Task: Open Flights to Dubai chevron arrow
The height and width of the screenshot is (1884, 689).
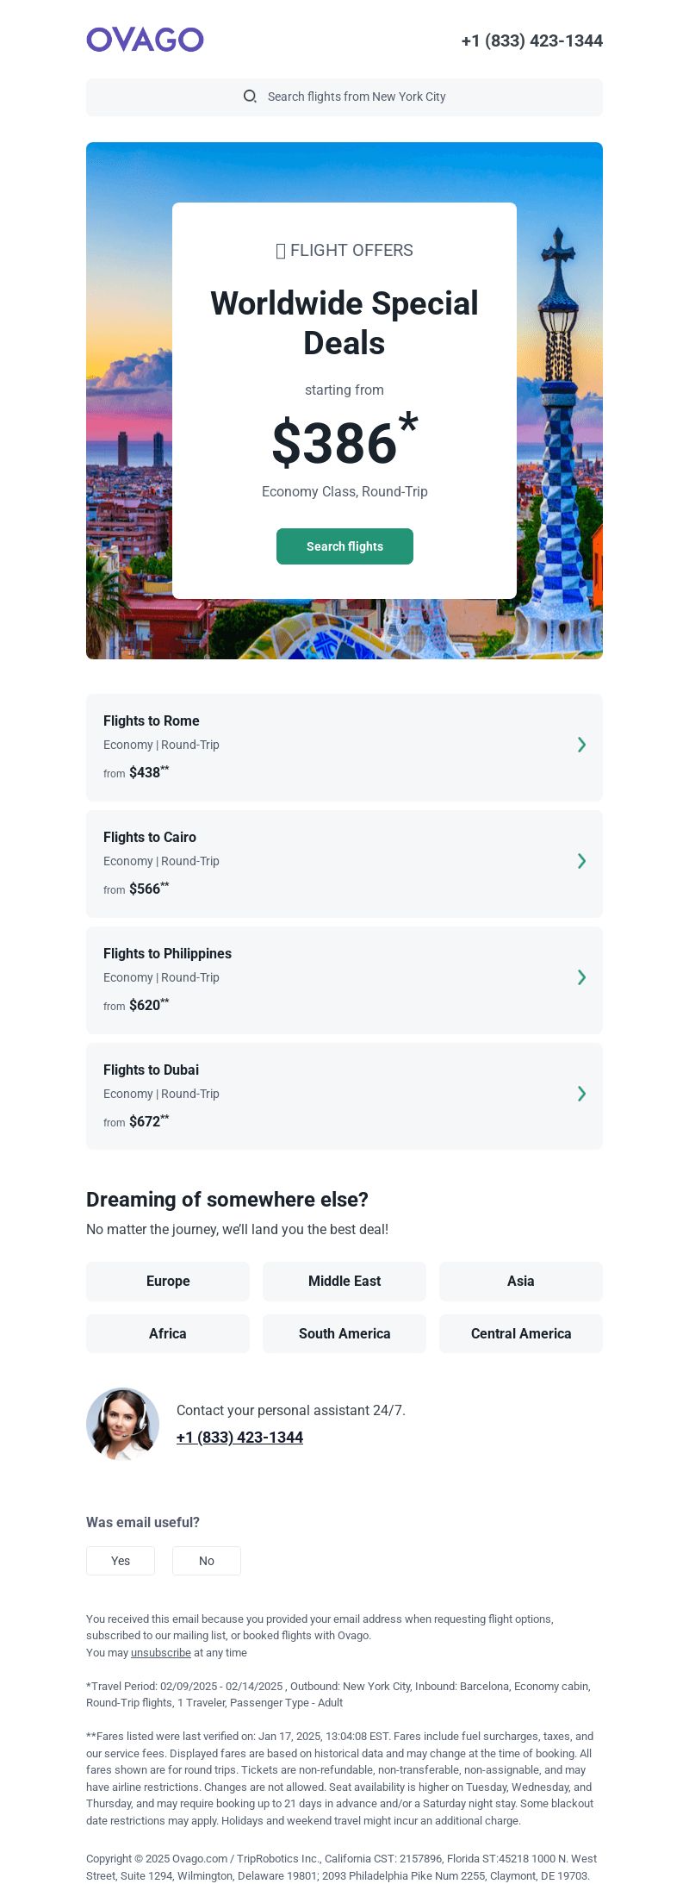Action: [x=582, y=1094]
